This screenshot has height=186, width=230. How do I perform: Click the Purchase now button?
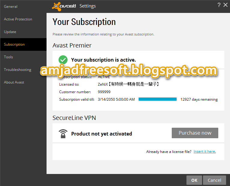[x=195, y=133]
